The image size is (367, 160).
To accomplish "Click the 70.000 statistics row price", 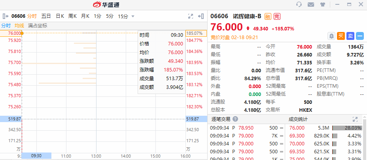I will [x=297, y=144].
